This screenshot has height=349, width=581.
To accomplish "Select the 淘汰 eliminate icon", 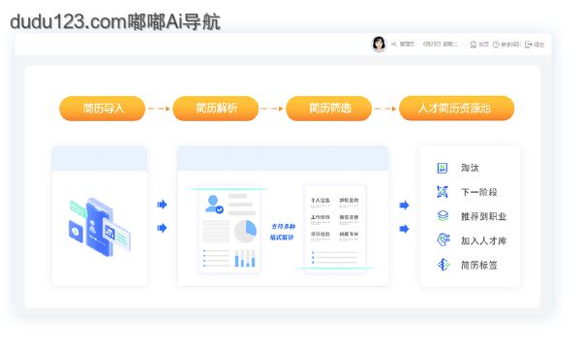I will [x=443, y=168].
